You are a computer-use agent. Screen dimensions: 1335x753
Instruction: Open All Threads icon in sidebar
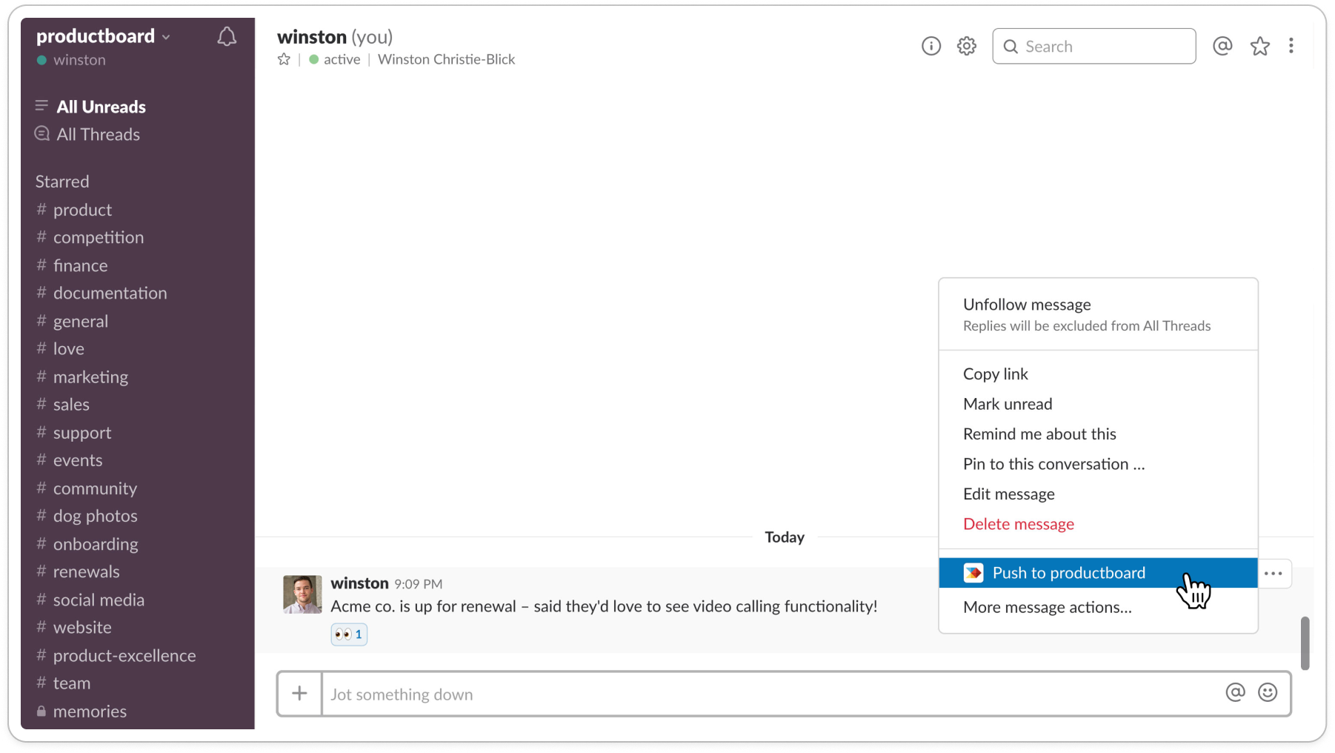tap(41, 133)
